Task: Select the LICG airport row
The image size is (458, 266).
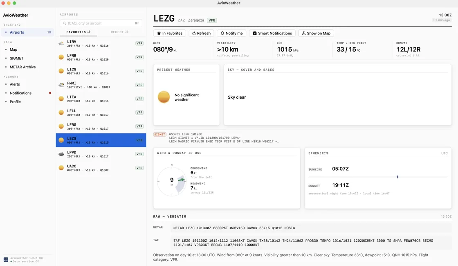Action: coord(101,71)
